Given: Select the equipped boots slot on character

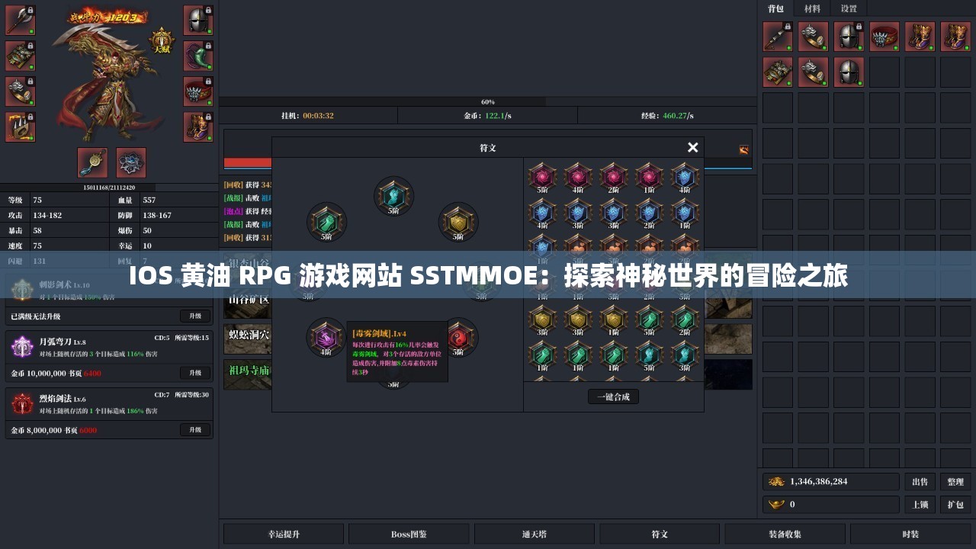Looking at the screenshot, I should [198, 127].
